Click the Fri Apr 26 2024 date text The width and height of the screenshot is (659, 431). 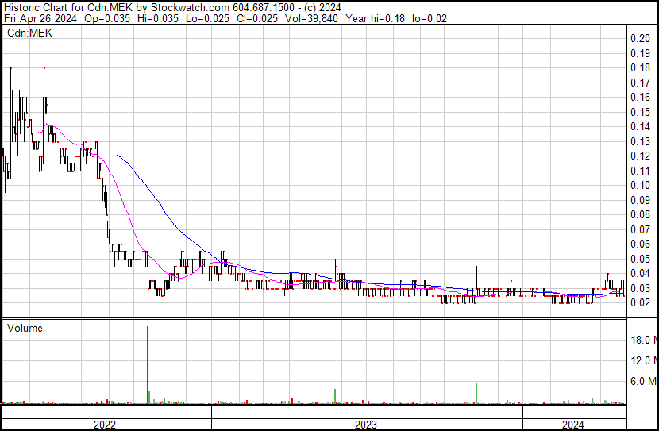click(40, 18)
